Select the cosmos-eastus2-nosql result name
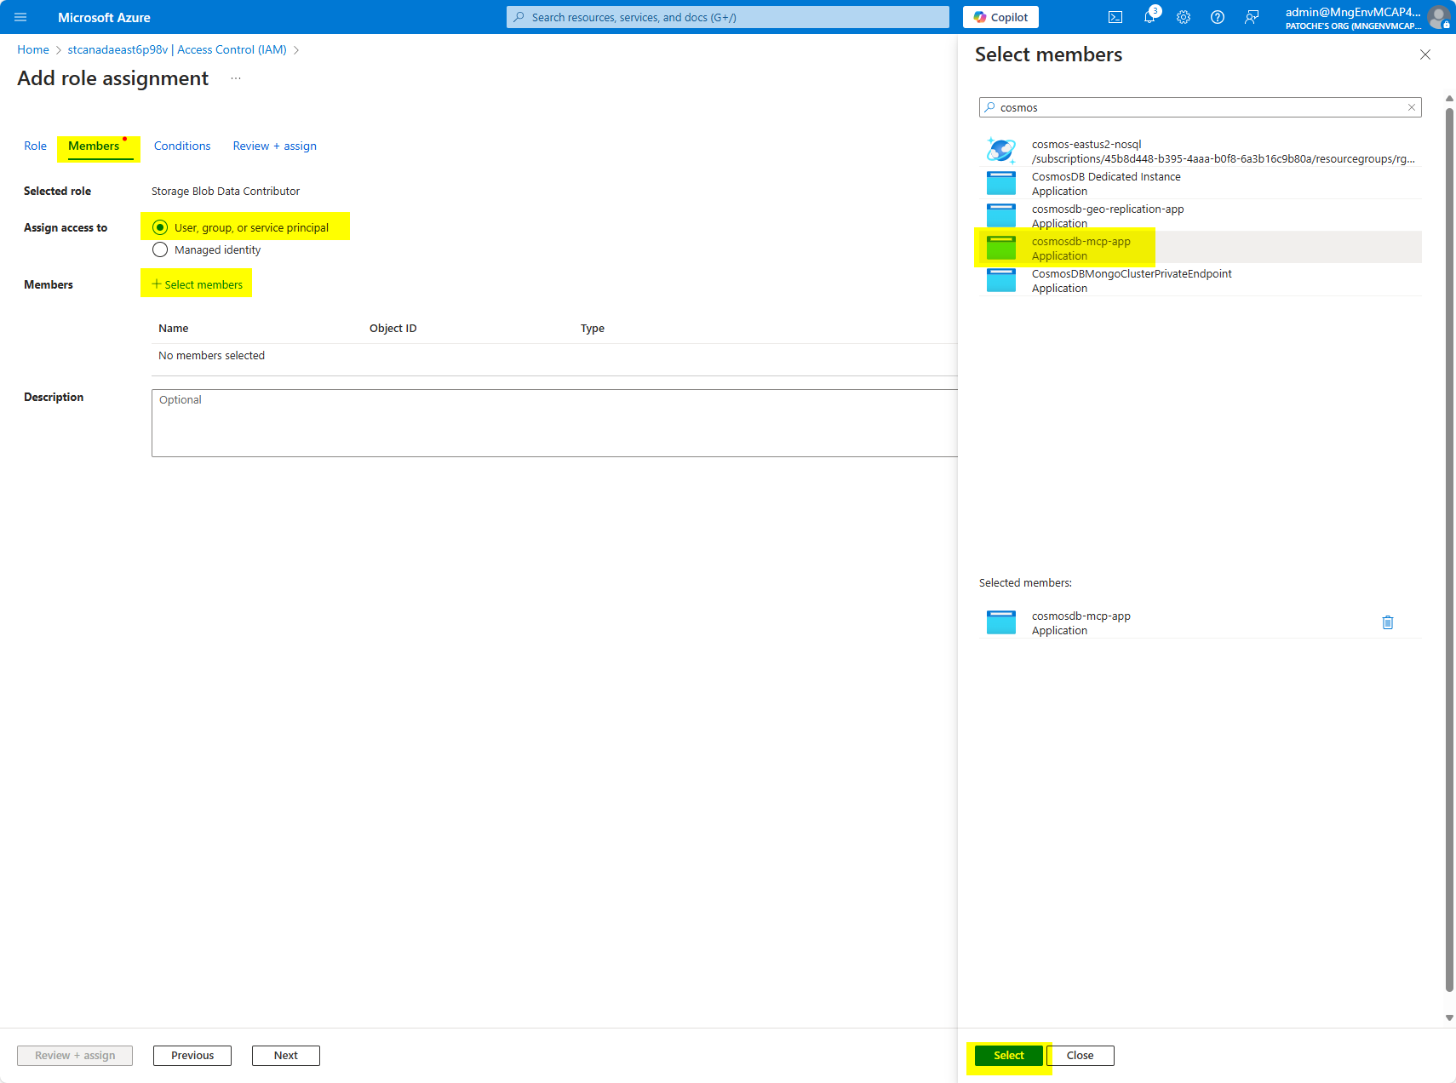This screenshot has width=1456, height=1083. tap(1086, 144)
